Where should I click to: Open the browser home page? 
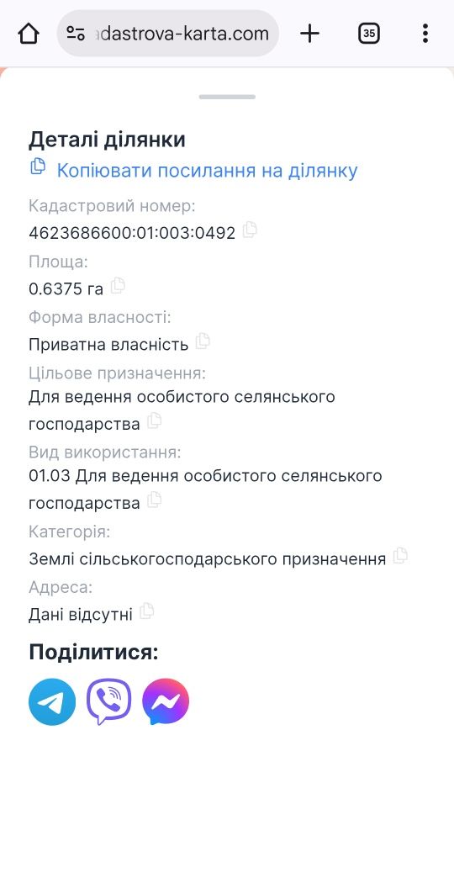(29, 34)
